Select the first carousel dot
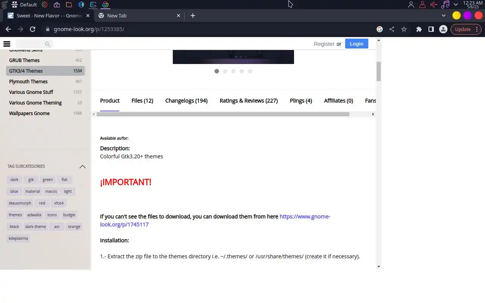 pos(217,71)
